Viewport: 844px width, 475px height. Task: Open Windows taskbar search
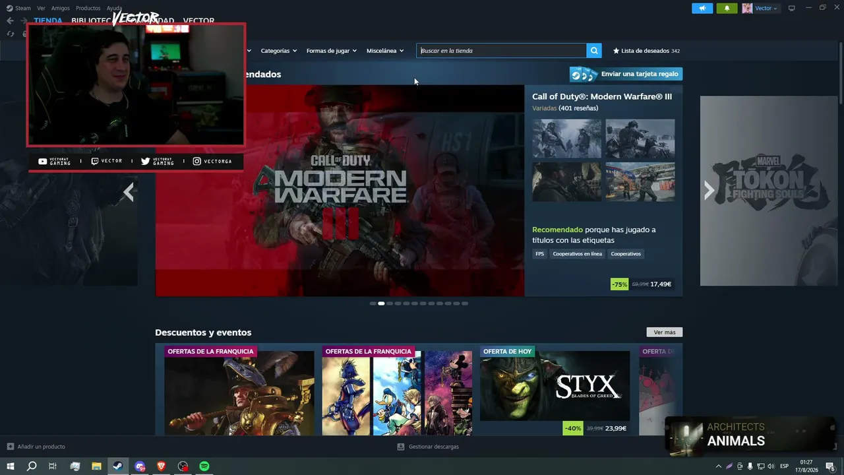[32, 466]
